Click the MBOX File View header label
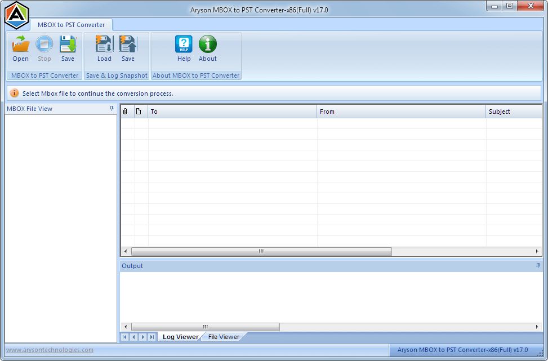 [x=29, y=109]
